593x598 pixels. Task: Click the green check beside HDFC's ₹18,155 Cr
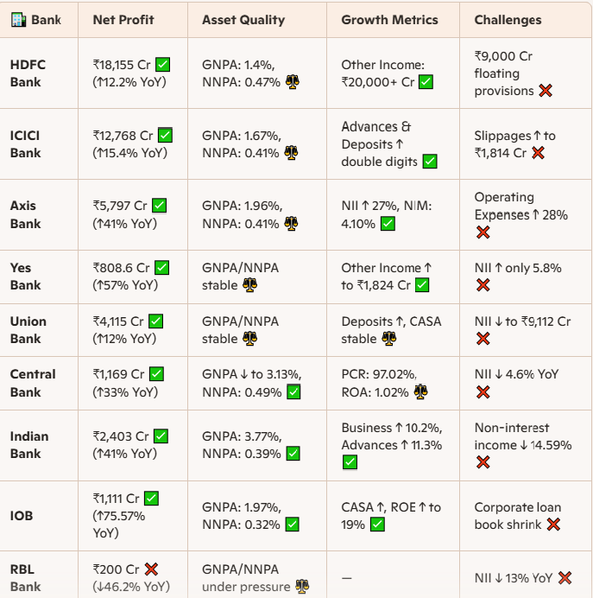coord(161,64)
